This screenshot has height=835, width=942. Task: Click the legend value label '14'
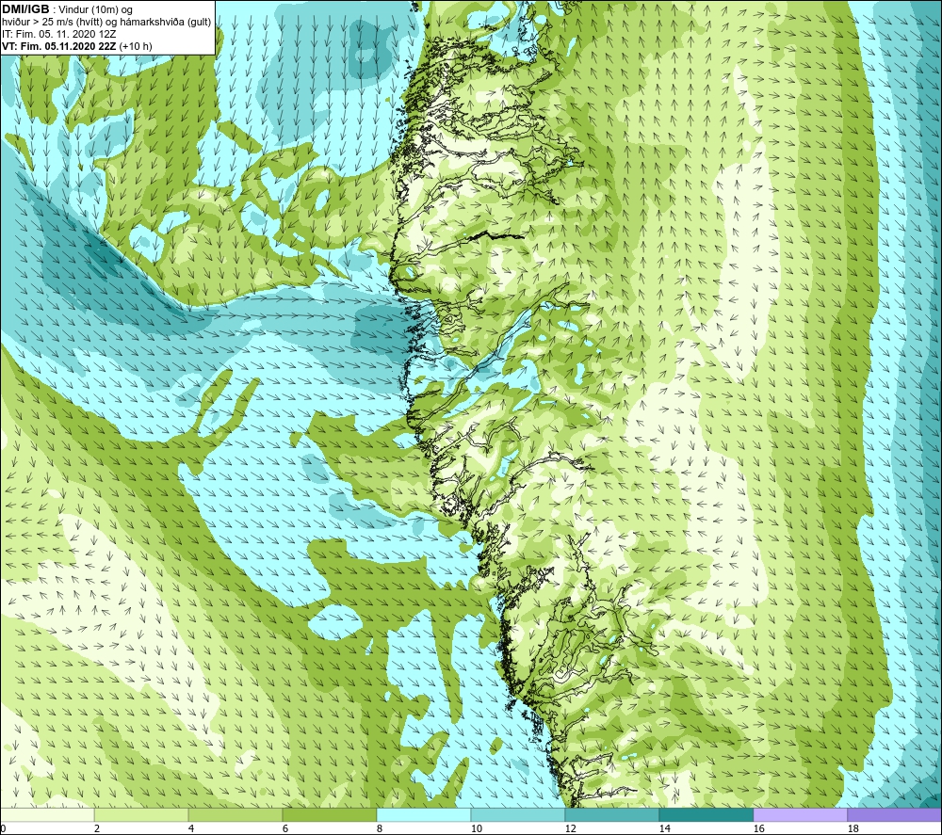pyautogui.click(x=664, y=828)
